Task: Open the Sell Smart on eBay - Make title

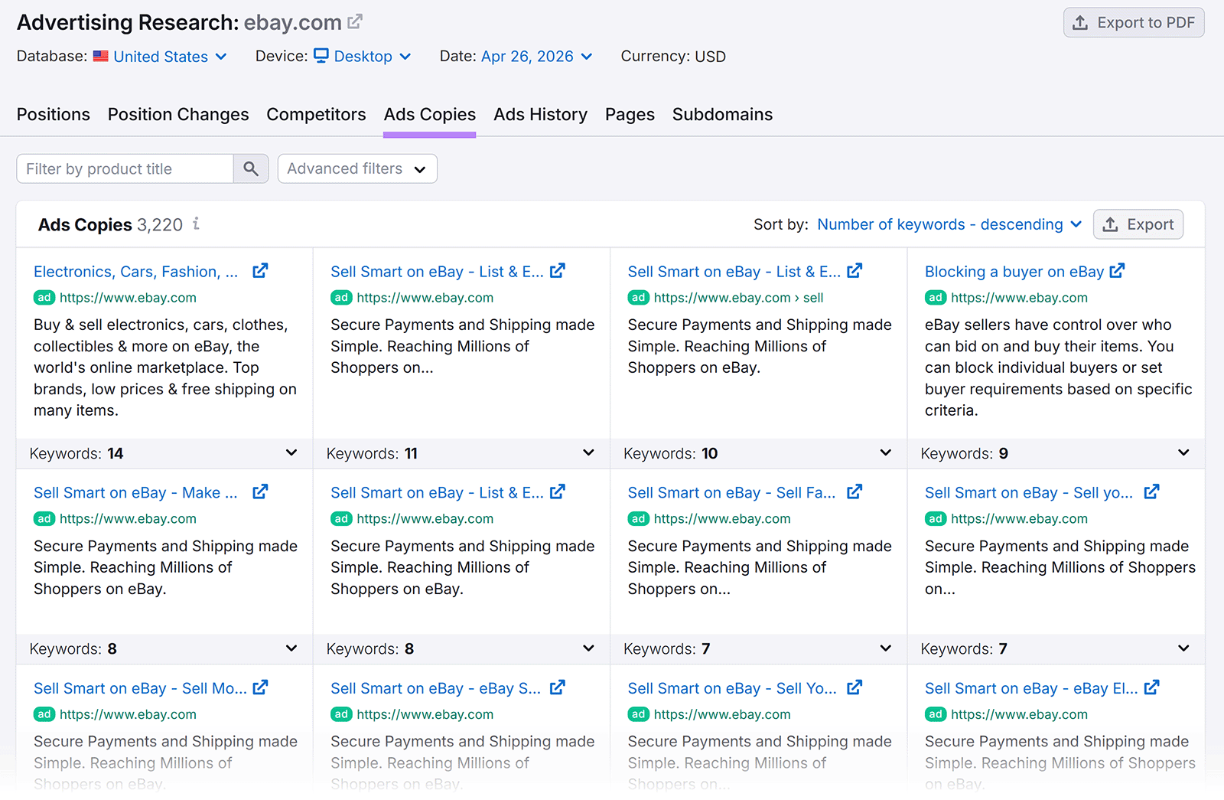Action: click(135, 493)
